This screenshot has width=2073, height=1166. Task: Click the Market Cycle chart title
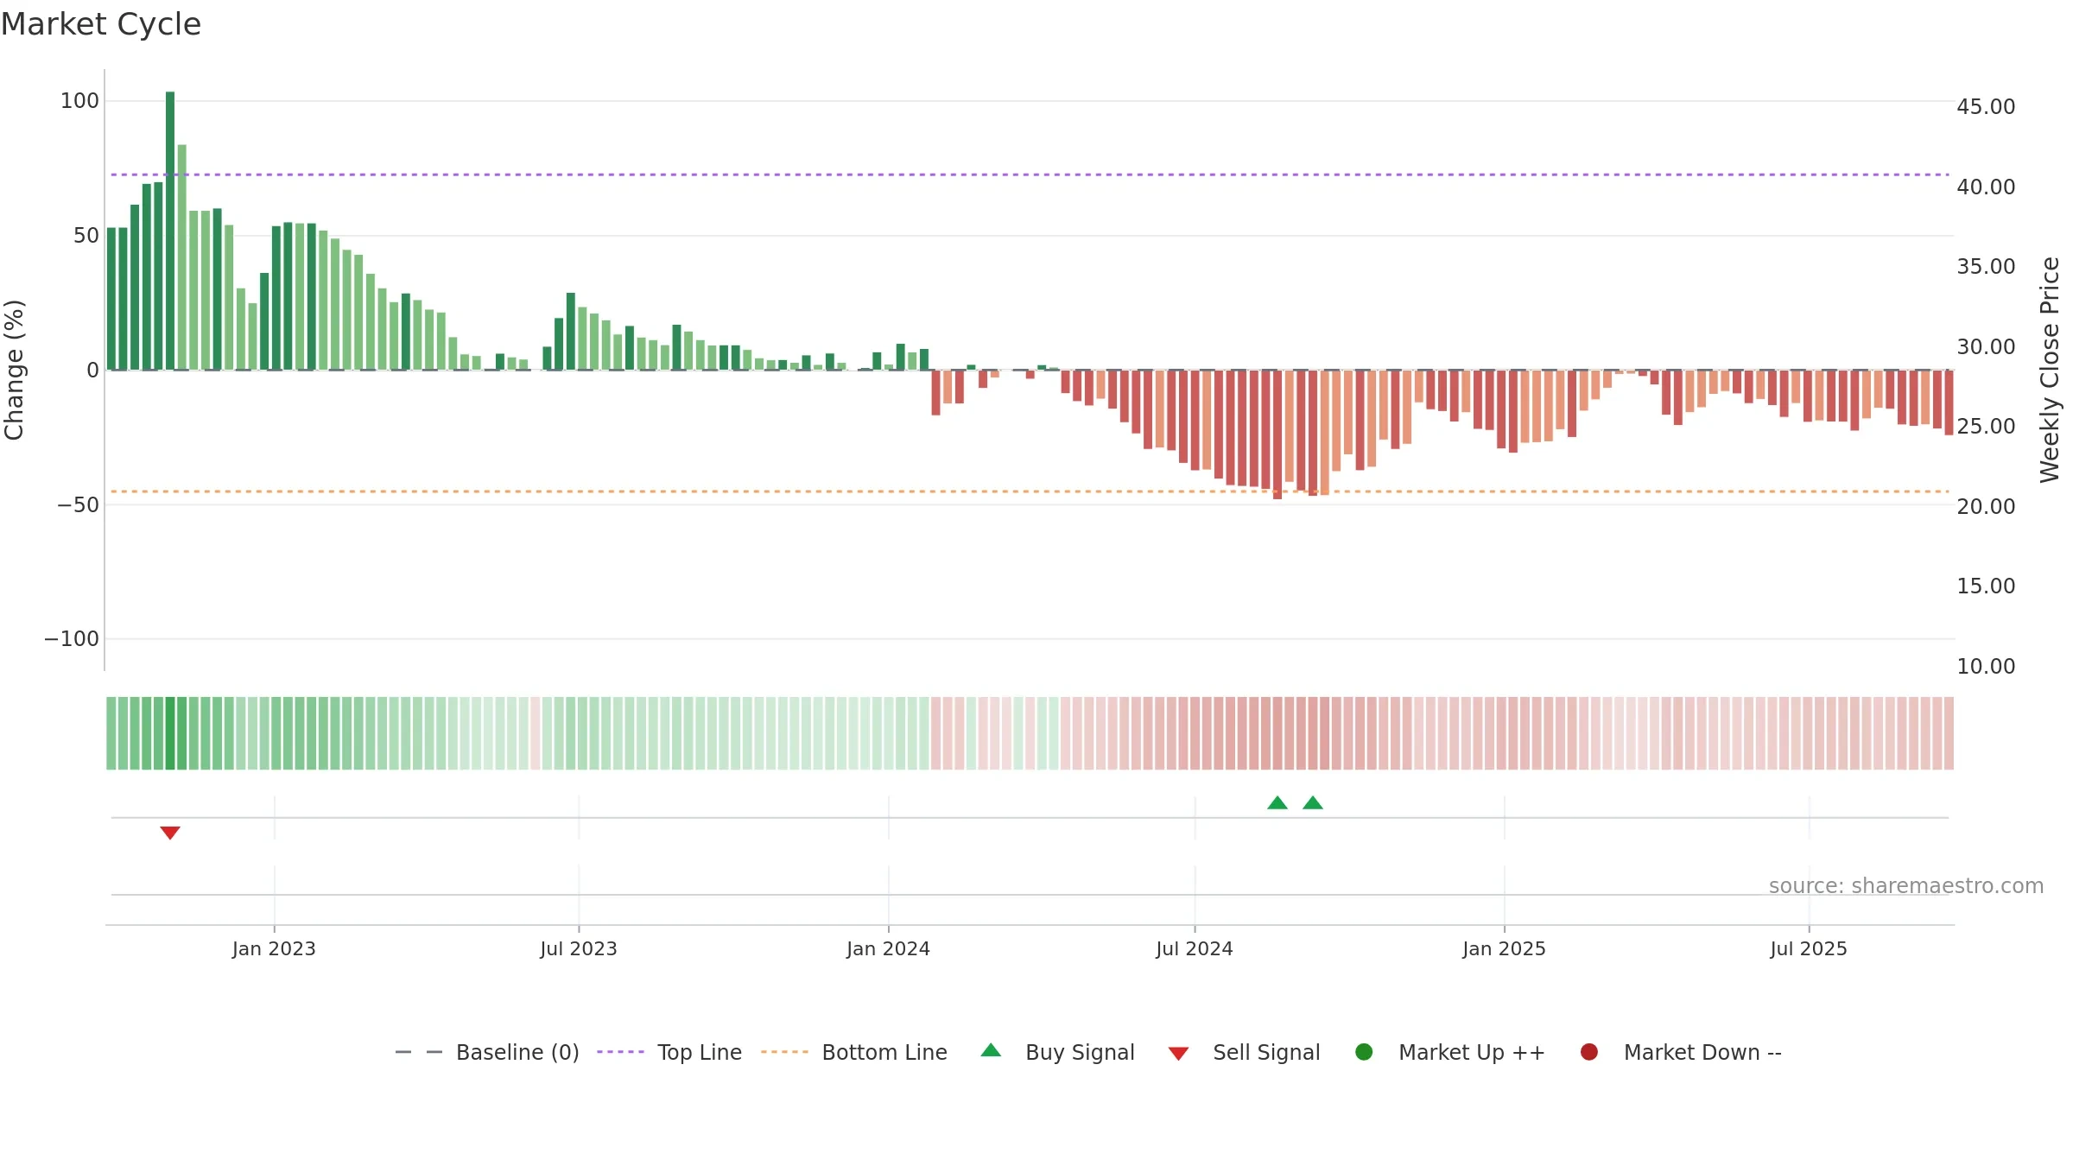click(x=101, y=24)
